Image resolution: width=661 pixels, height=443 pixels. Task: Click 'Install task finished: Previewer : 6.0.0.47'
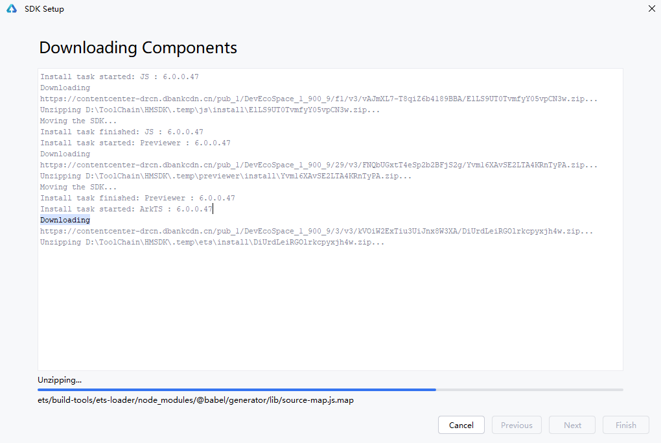coord(137,198)
